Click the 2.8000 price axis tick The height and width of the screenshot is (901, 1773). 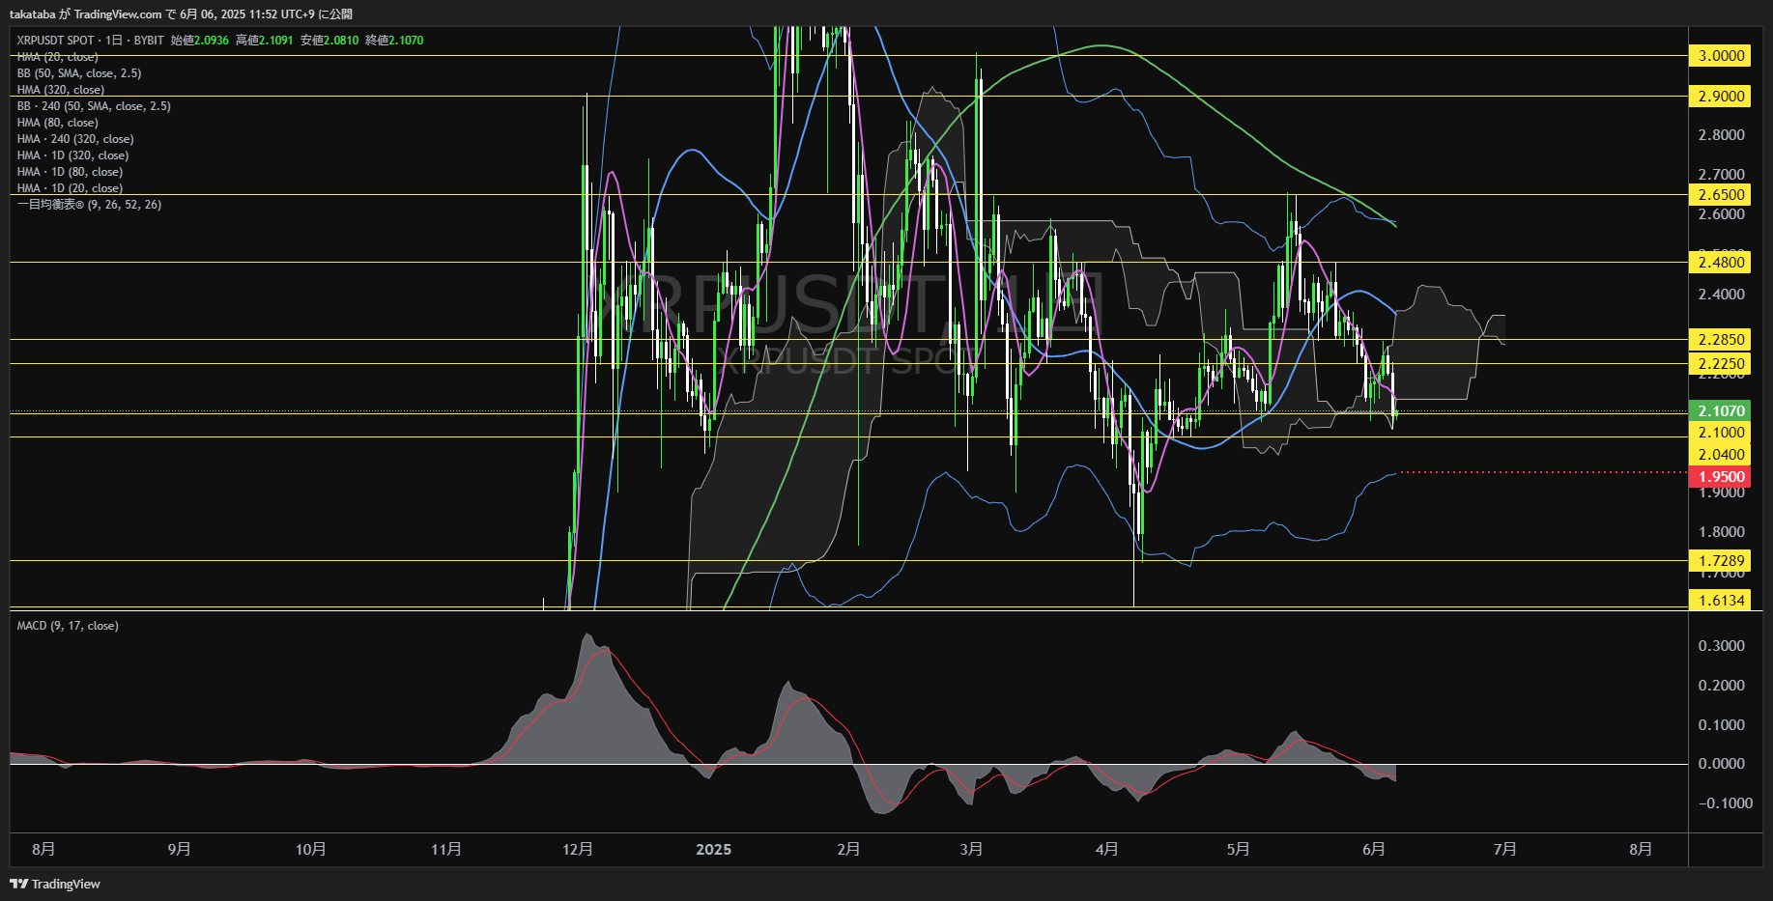point(1722,135)
